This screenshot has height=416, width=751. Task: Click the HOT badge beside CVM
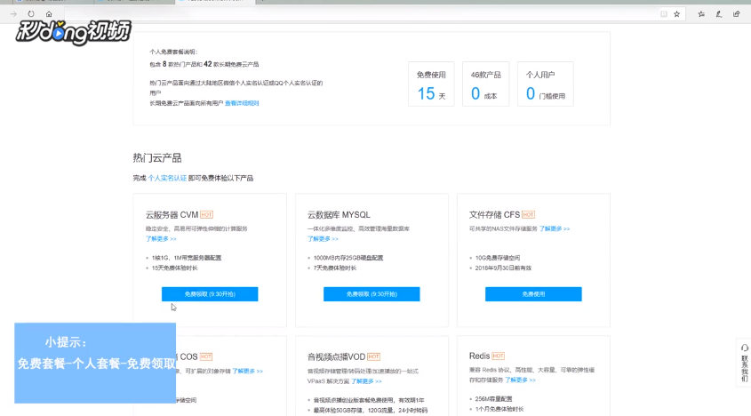point(206,215)
